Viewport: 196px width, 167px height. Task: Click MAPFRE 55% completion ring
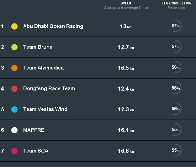tap(176, 129)
